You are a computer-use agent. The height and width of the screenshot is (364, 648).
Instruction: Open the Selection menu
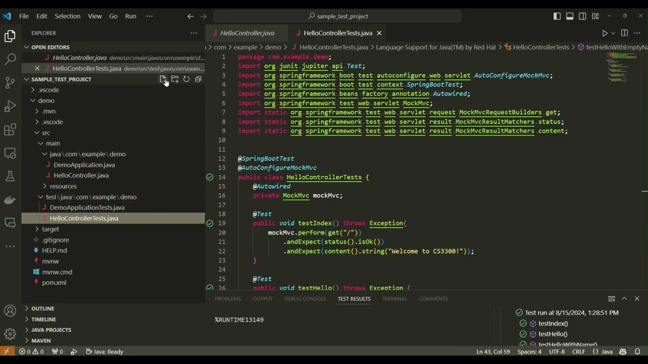[x=67, y=16]
